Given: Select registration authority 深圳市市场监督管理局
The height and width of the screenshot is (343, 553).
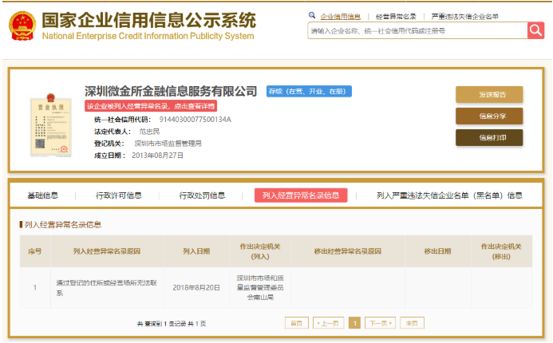Looking at the screenshot, I should [168, 144].
